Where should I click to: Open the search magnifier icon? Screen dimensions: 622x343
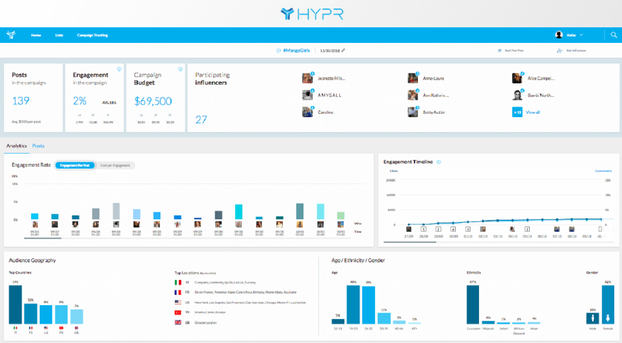[x=613, y=35]
